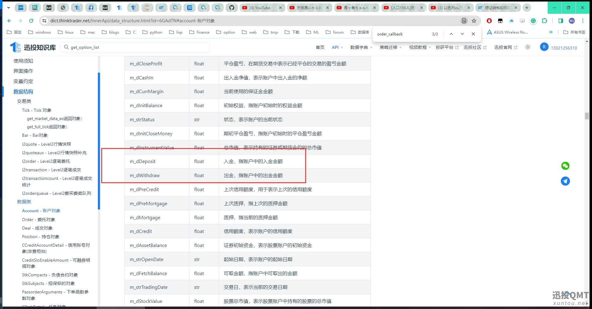Switch to the 银证转帐如何 tab
Viewport: 592px width, 309px height.
[x=498, y=8]
